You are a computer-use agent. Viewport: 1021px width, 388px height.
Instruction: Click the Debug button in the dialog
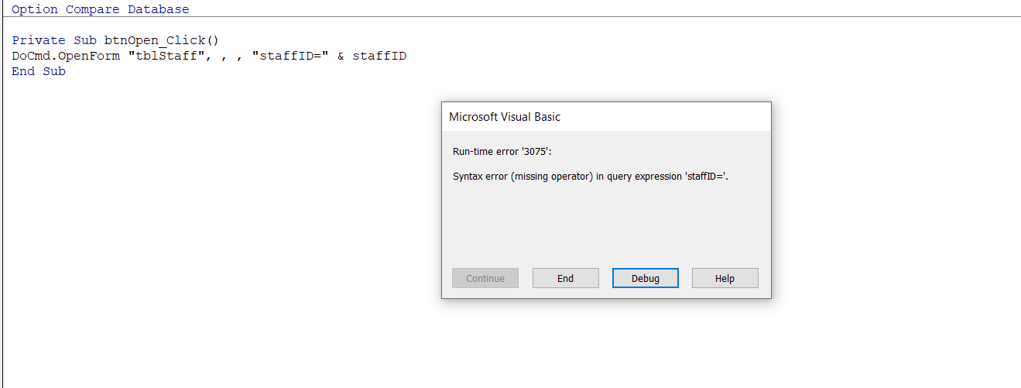click(x=645, y=279)
